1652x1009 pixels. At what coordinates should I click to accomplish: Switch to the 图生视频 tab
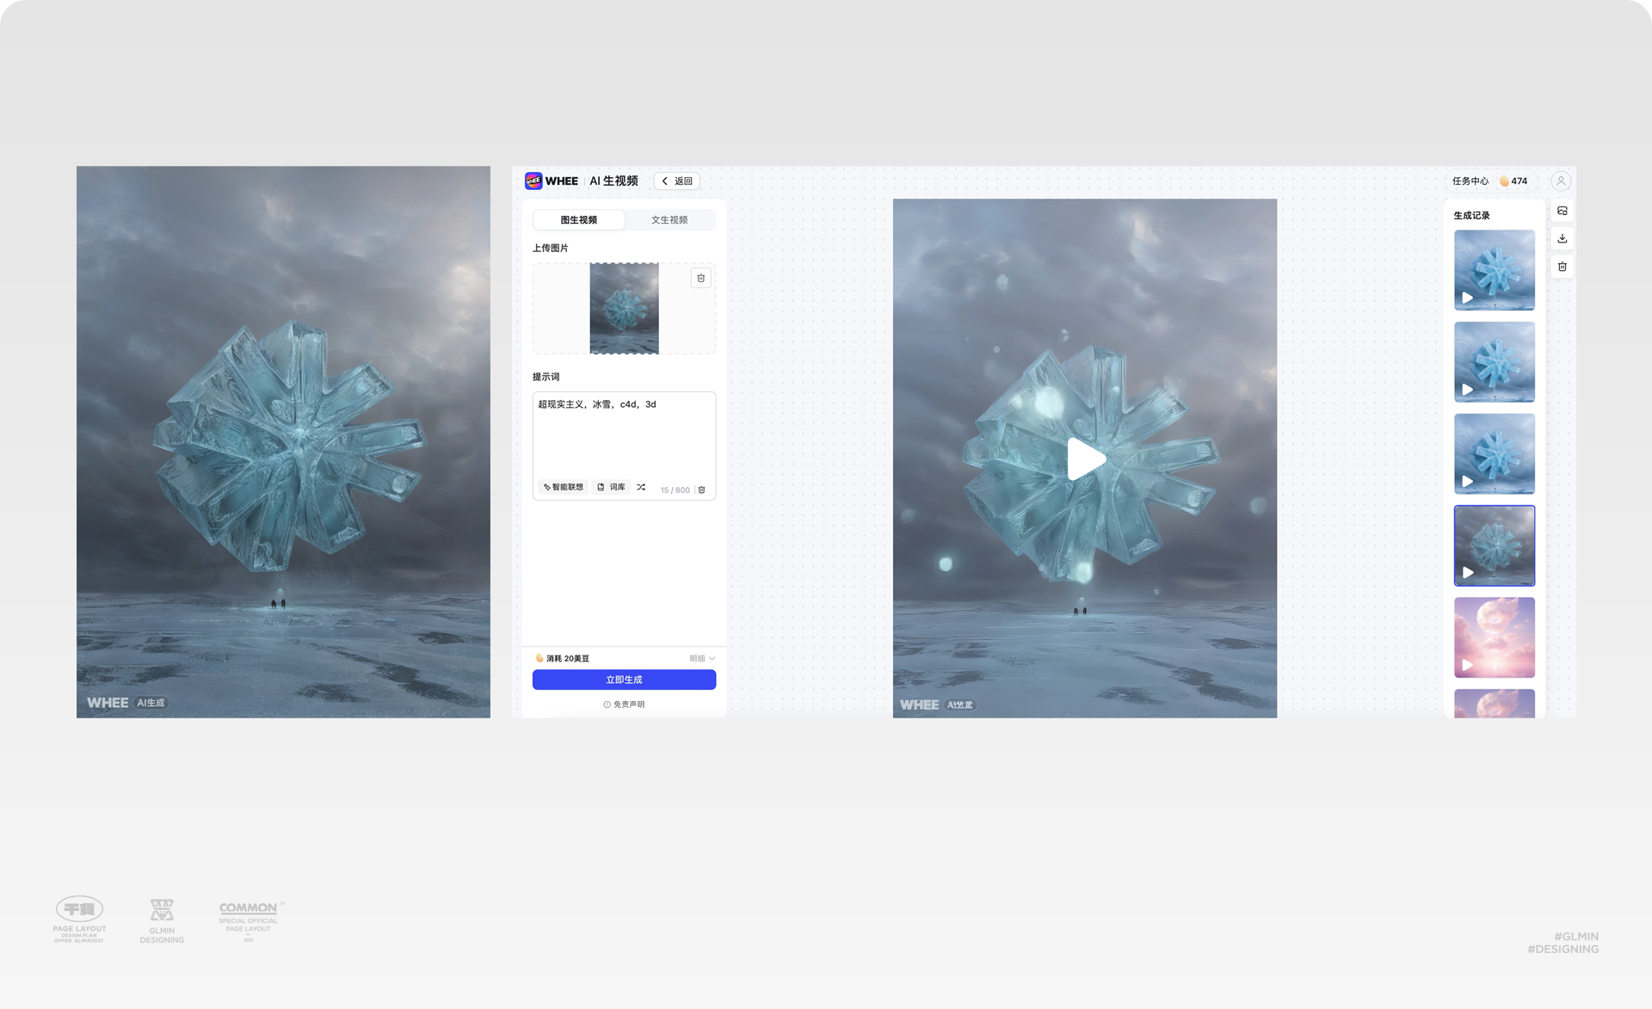pos(578,220)
